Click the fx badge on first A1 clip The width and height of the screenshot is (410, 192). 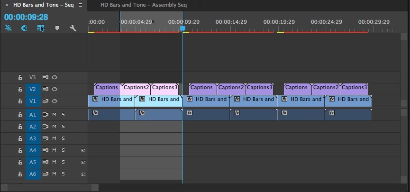click(95, 113)
